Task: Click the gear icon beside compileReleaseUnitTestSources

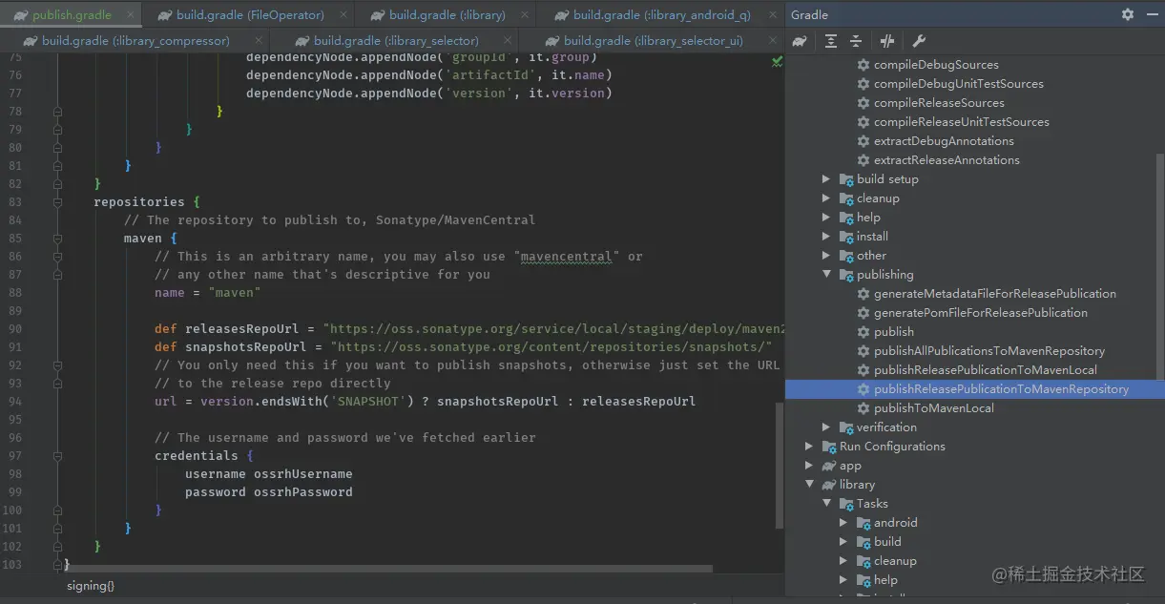Action: tap(863, 122)
